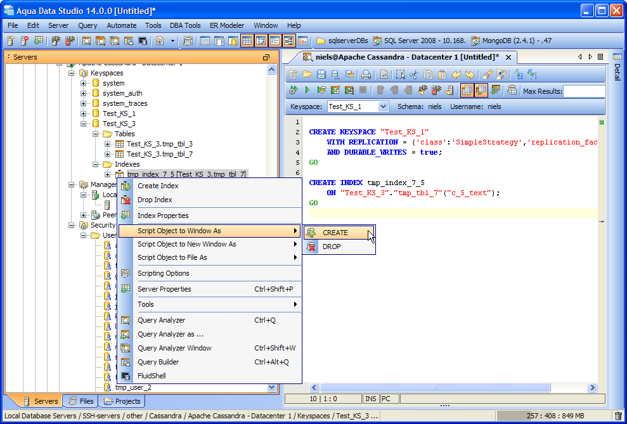Click the disconnect plug icon in query toolbar
The width and height of the screenshot is (627, 424).
tap(436, 91)
